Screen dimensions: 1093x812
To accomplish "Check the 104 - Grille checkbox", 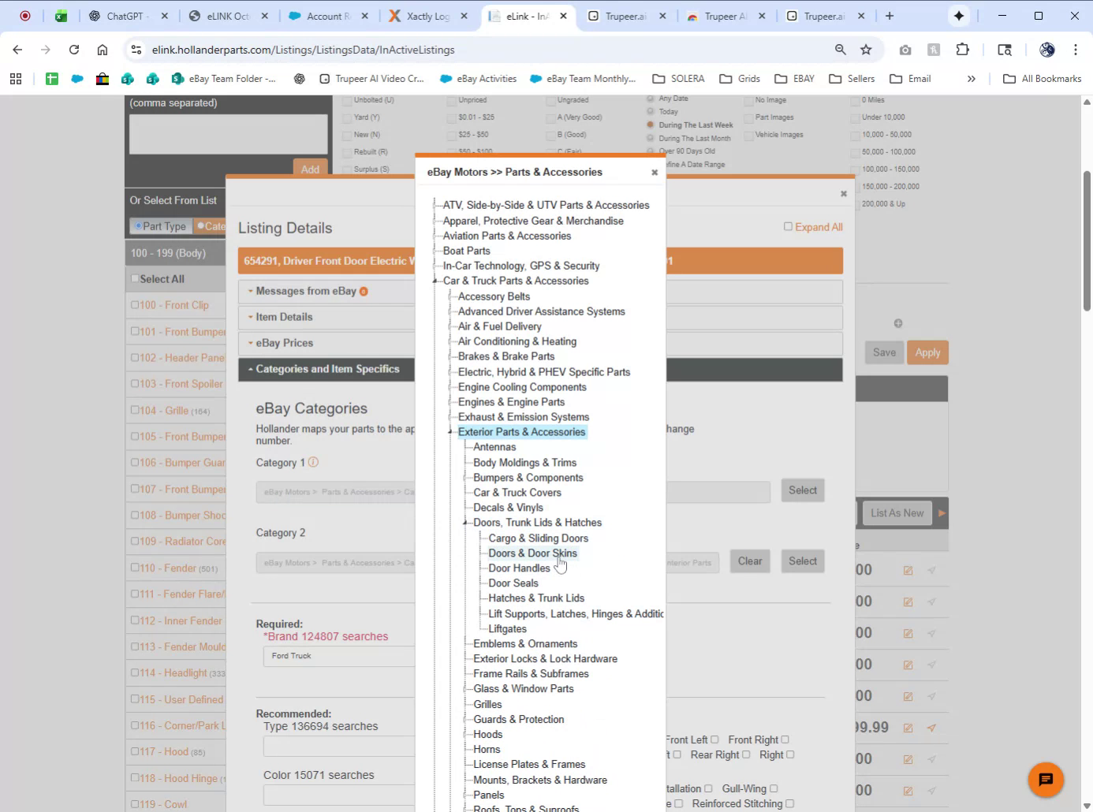I will coord(135,410).
